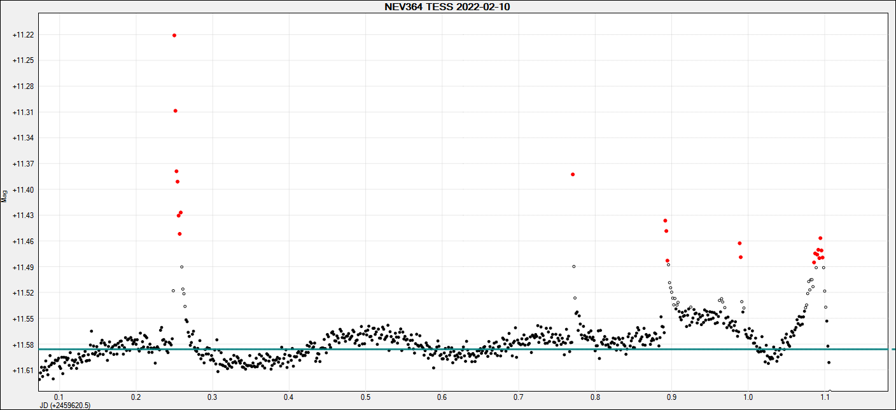
Task: Click the 0.6 time axis tick label
Action: pos(442,397)
